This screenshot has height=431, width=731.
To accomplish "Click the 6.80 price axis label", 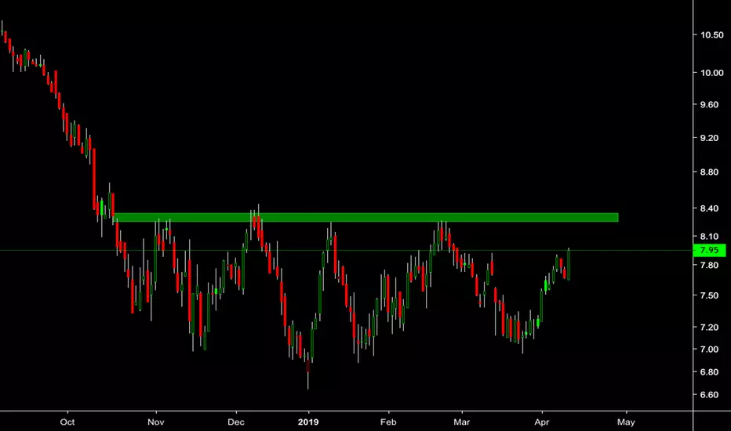I will pos(709,372).
